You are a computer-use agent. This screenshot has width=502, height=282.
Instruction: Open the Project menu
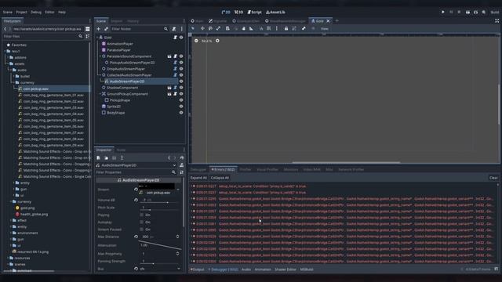click(21, 13)
